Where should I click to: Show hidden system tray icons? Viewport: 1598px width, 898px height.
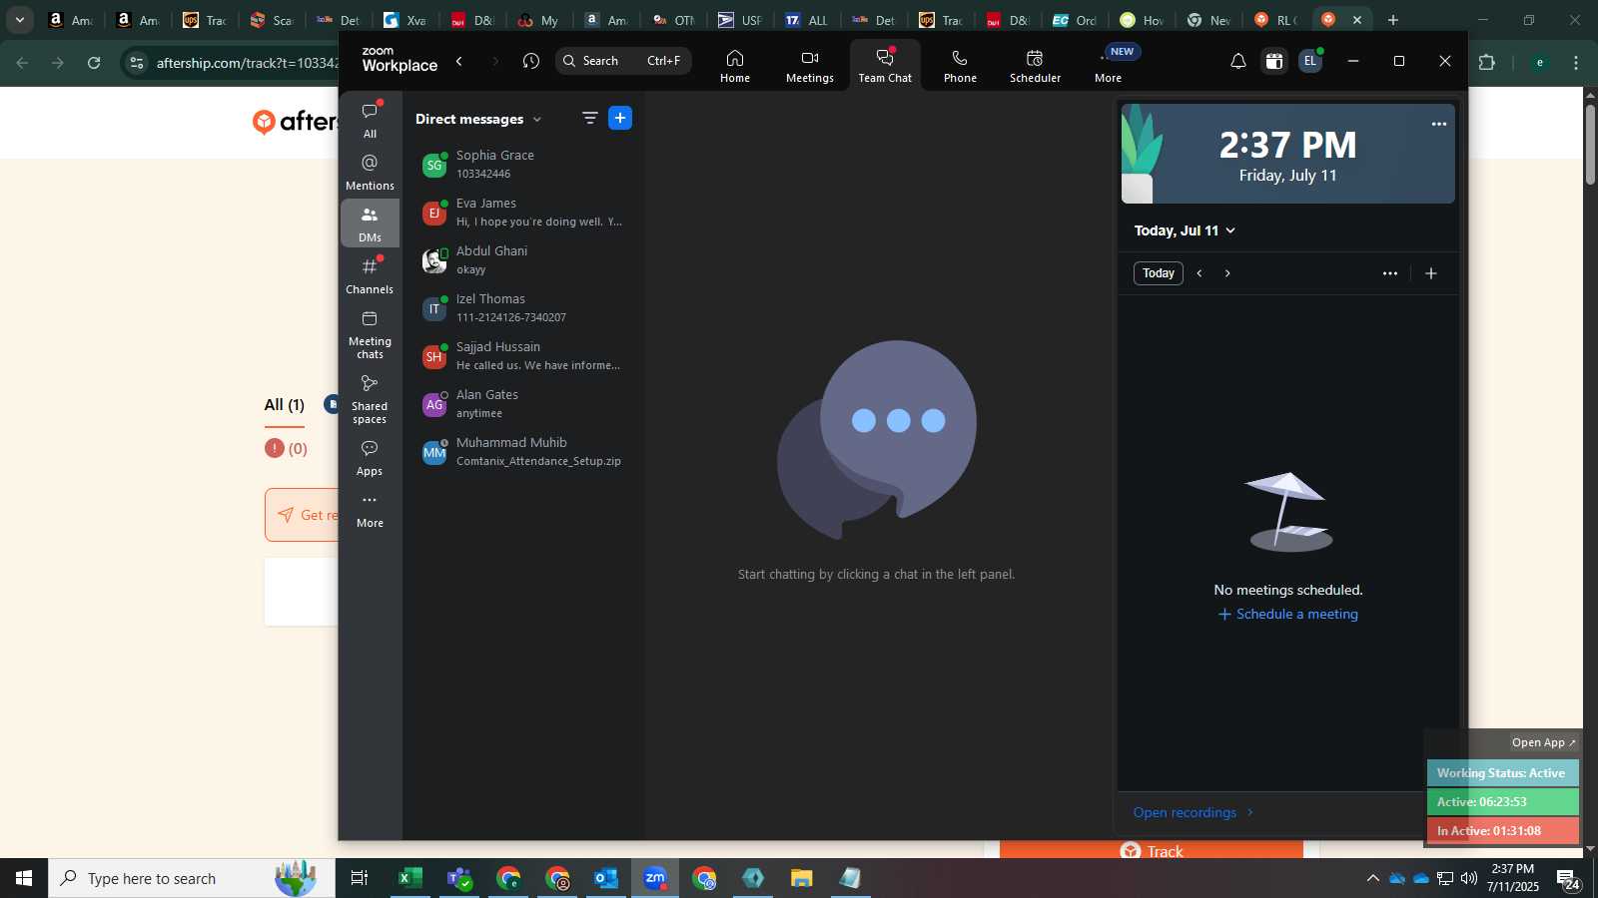[1373, 878]
